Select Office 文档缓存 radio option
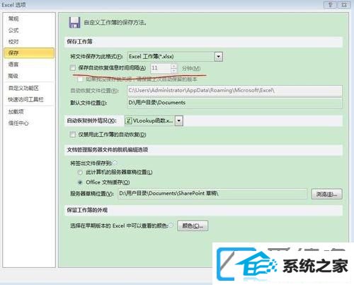Viewport: 354px width, 285px height. [x=80, y=182]
